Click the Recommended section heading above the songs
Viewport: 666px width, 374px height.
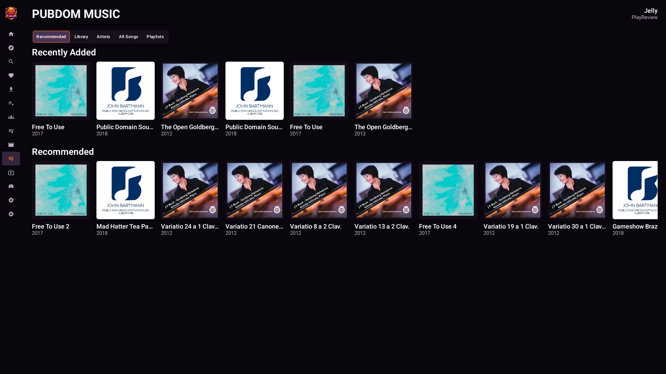(63, 152)
